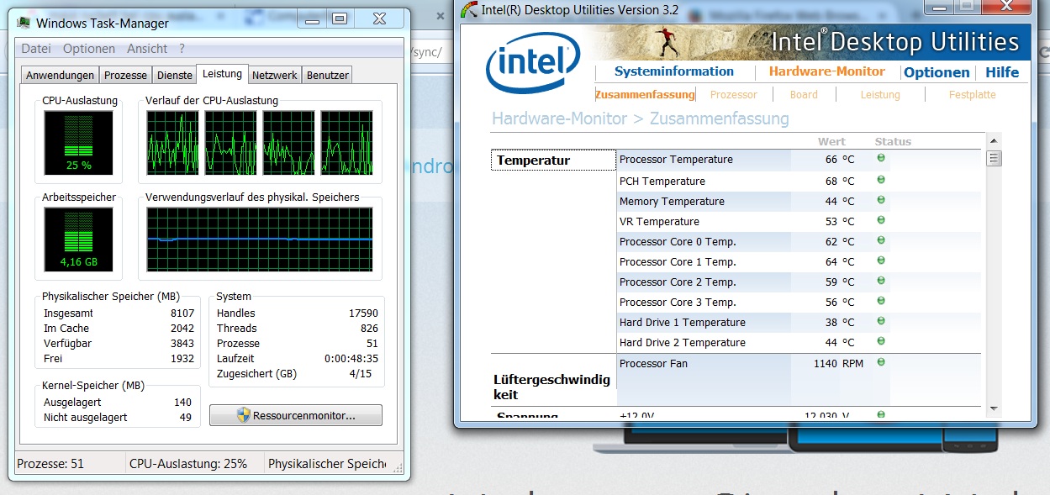Select the Zusammenfassung sub-tab
Screen dimensions: 1050x495
pyautogui.click(x=645, y=95)
